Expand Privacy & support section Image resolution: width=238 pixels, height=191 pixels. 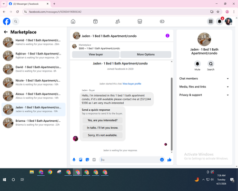point(204,95)
